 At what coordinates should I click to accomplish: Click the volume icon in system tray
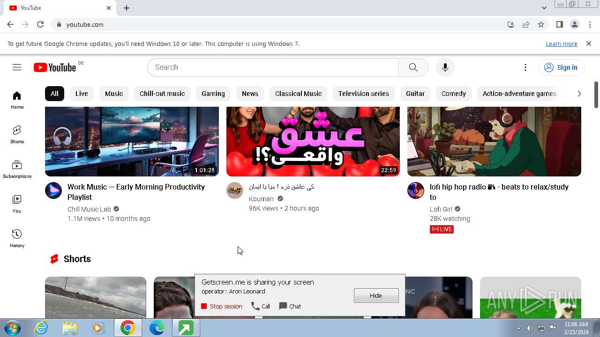tap(530, 328)
